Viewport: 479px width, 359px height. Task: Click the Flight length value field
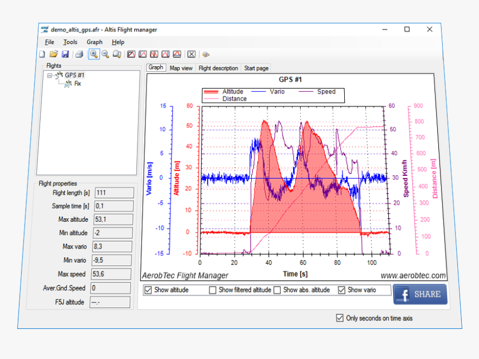[x=114, y=193]
